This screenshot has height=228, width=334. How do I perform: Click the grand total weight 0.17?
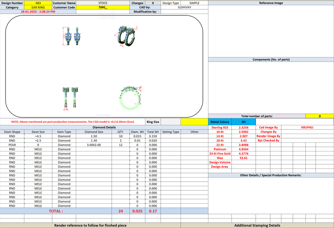[153, 211]
